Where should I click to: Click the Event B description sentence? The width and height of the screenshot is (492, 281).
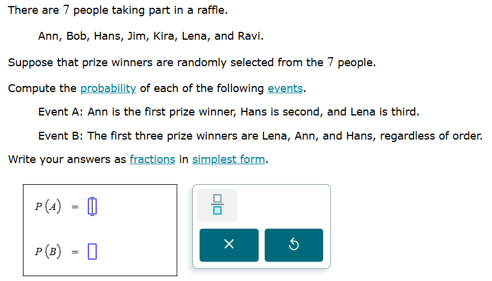260,136
